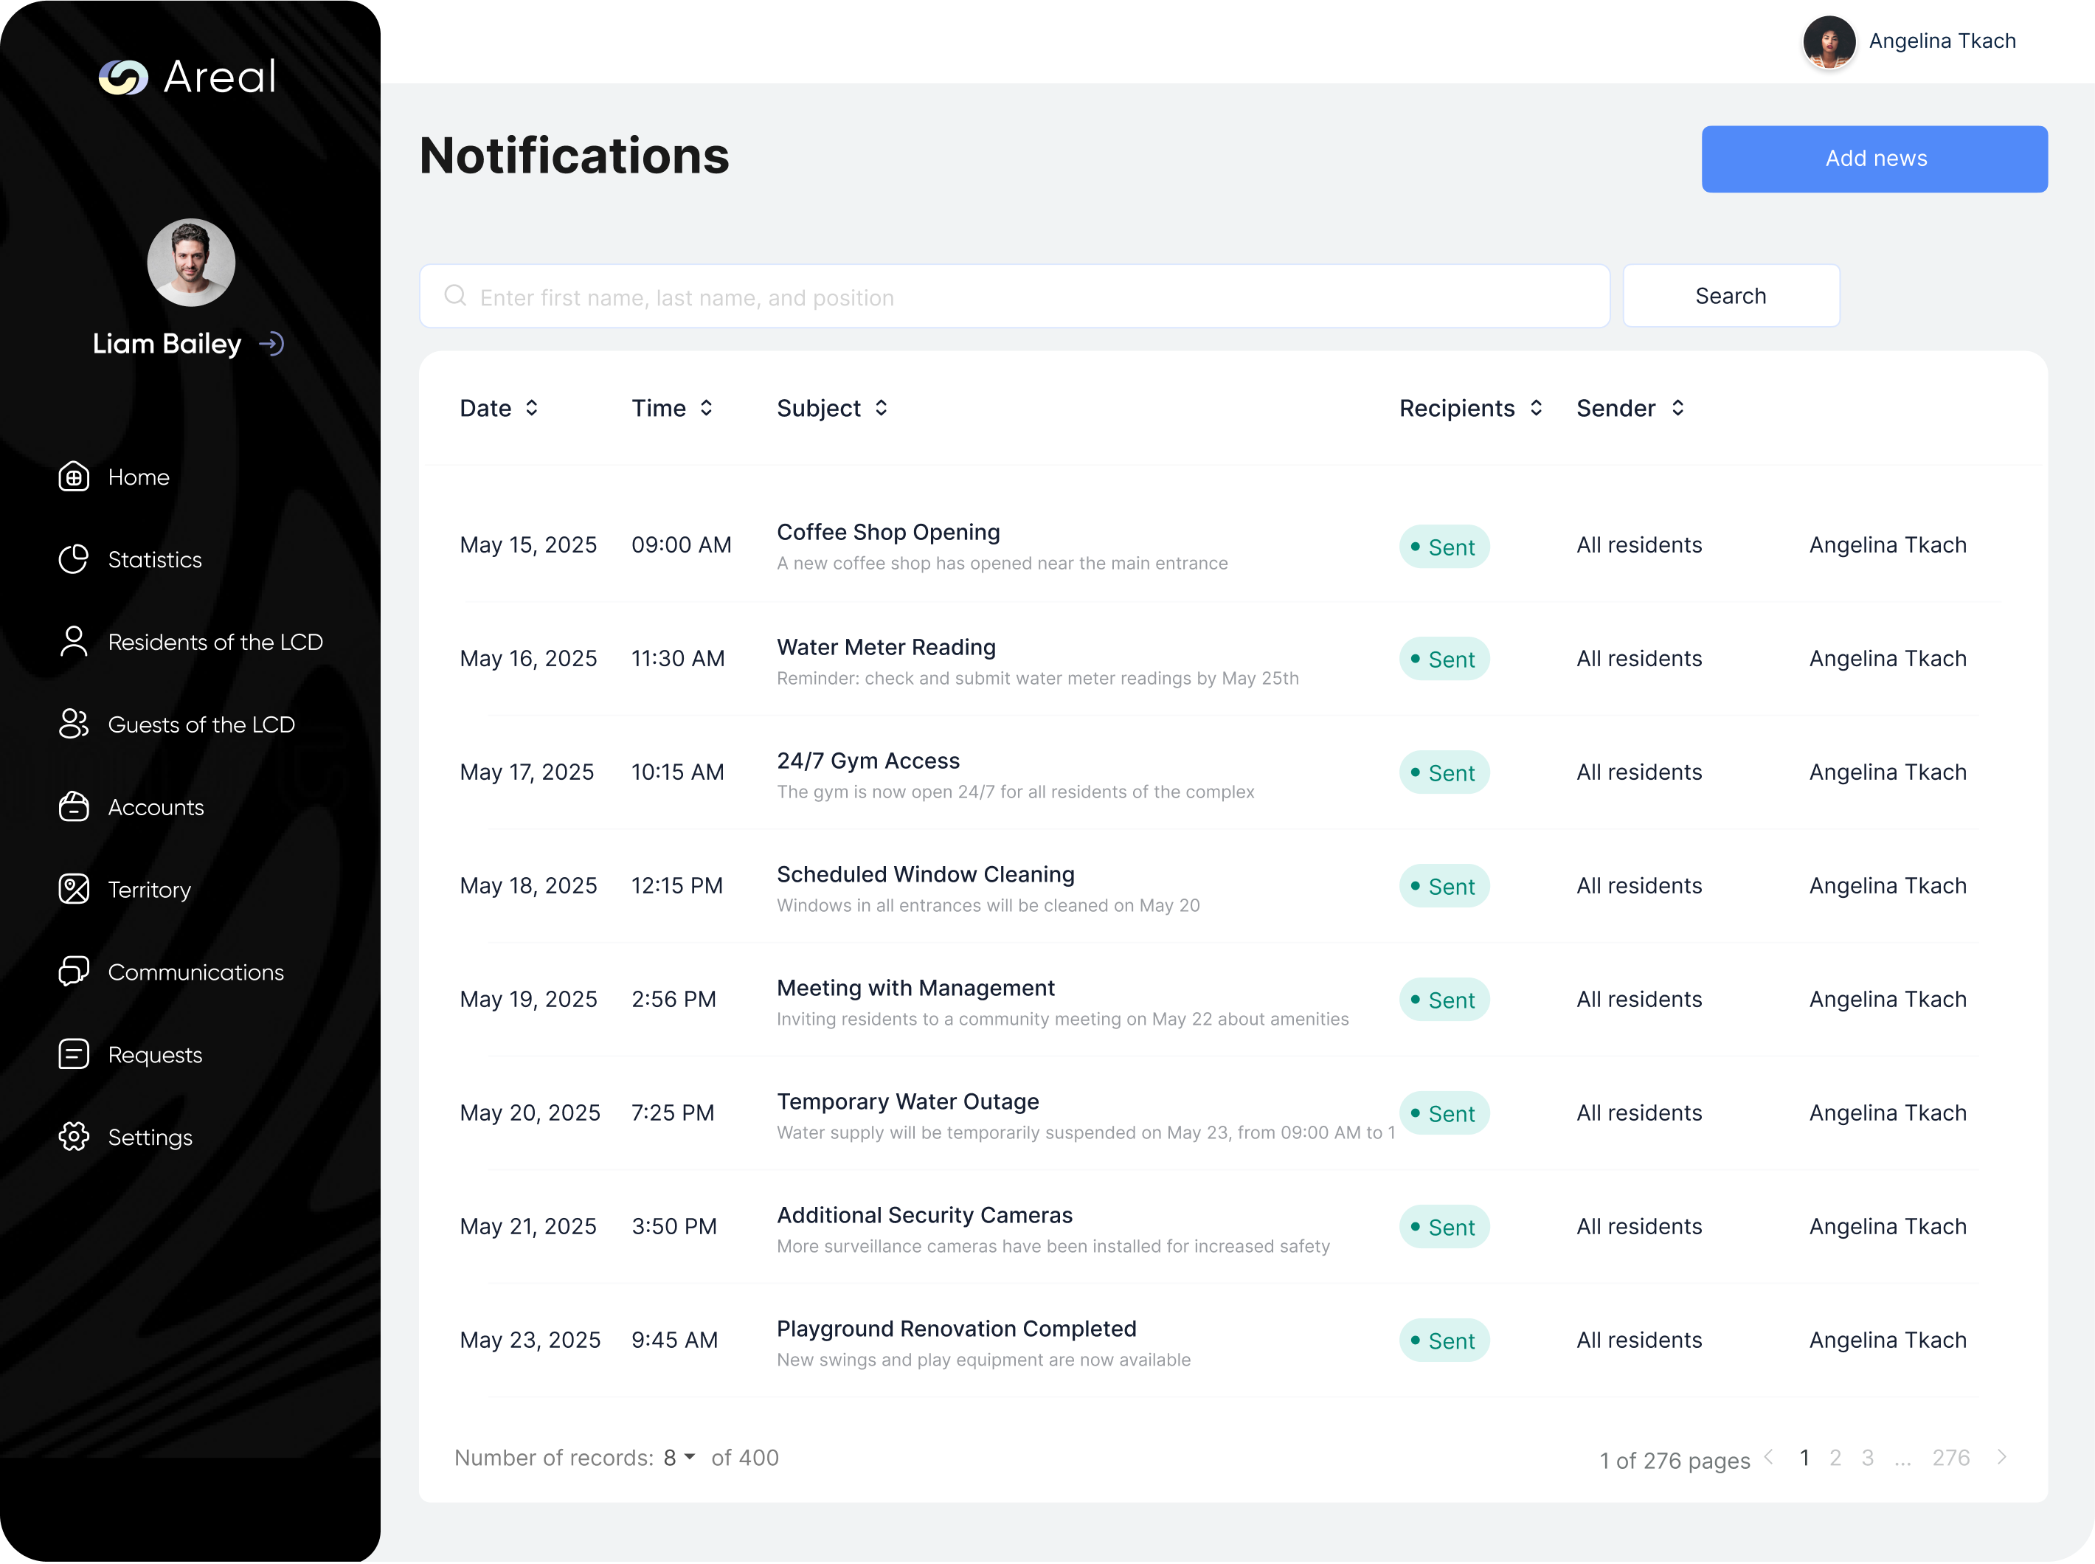Open the Requests menu item
This screenshot has height=1564, width=2095.
[155, 1055]
